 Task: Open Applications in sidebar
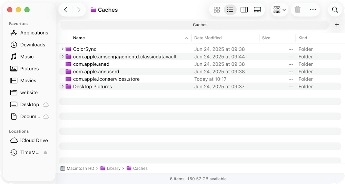tap(29, 33)
